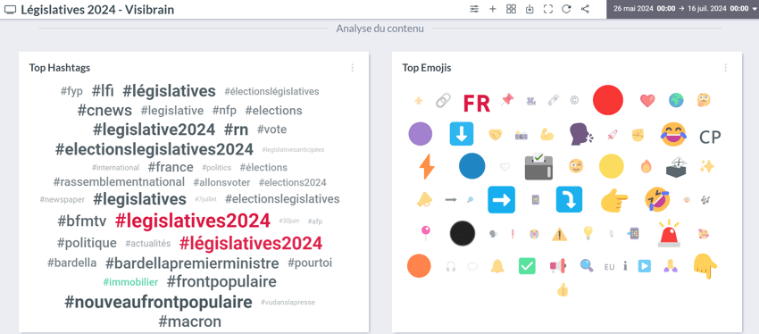Viewport: 759px width, 334px height.
Task: Select the orange circle emoji
Action: pyautogui.click(x=419, y=266)
